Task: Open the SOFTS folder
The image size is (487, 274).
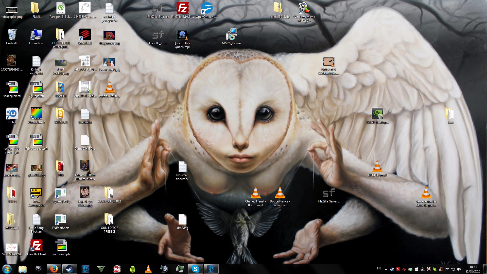Action: 12,195
